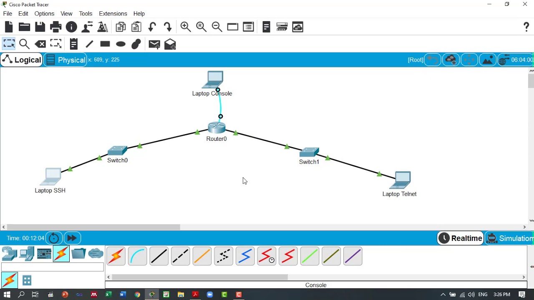Open the Activity Wizard icon
The width and height of the screenshot is (534, 300).
click(x=103, y=27)
